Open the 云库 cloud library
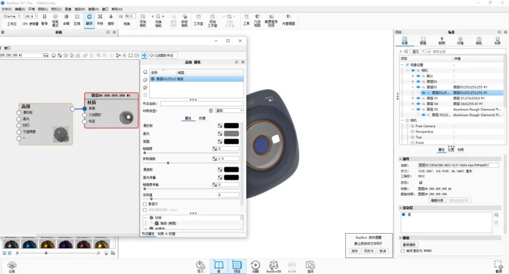Image resolution: width=509 pixels, height=274 pixels. pyautogui.click(x=12, y=267)
